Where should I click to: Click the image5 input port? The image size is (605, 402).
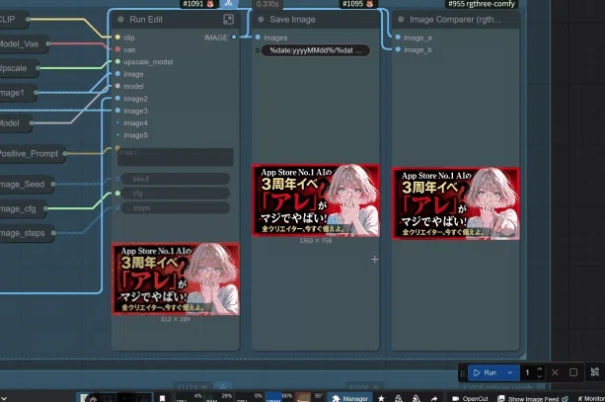[117, 134]
